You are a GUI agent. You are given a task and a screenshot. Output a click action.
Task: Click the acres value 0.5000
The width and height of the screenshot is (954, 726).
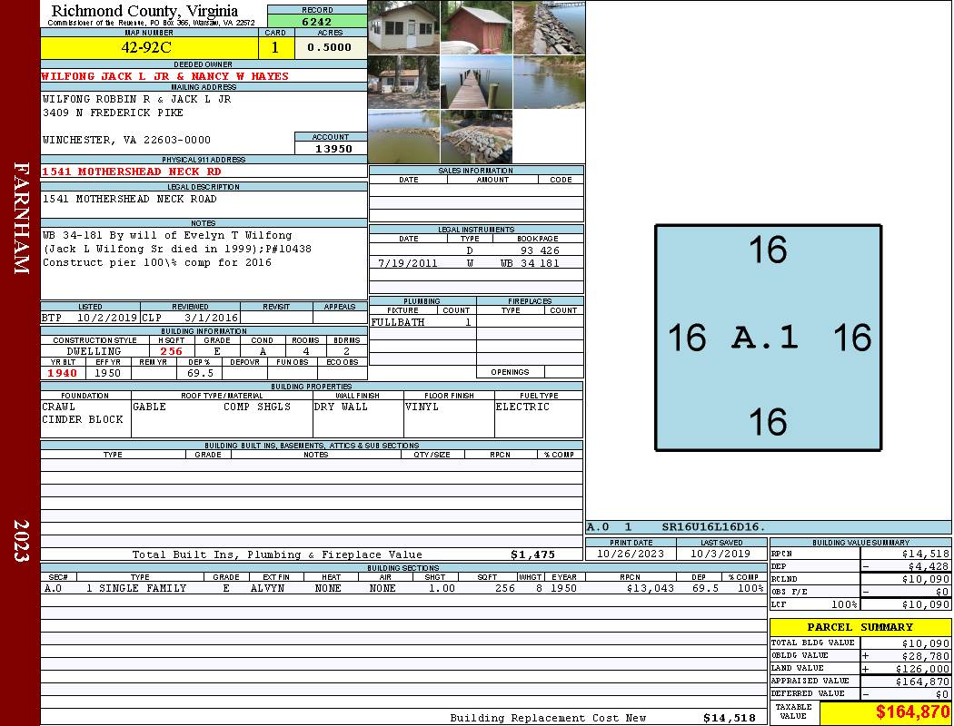330,47
